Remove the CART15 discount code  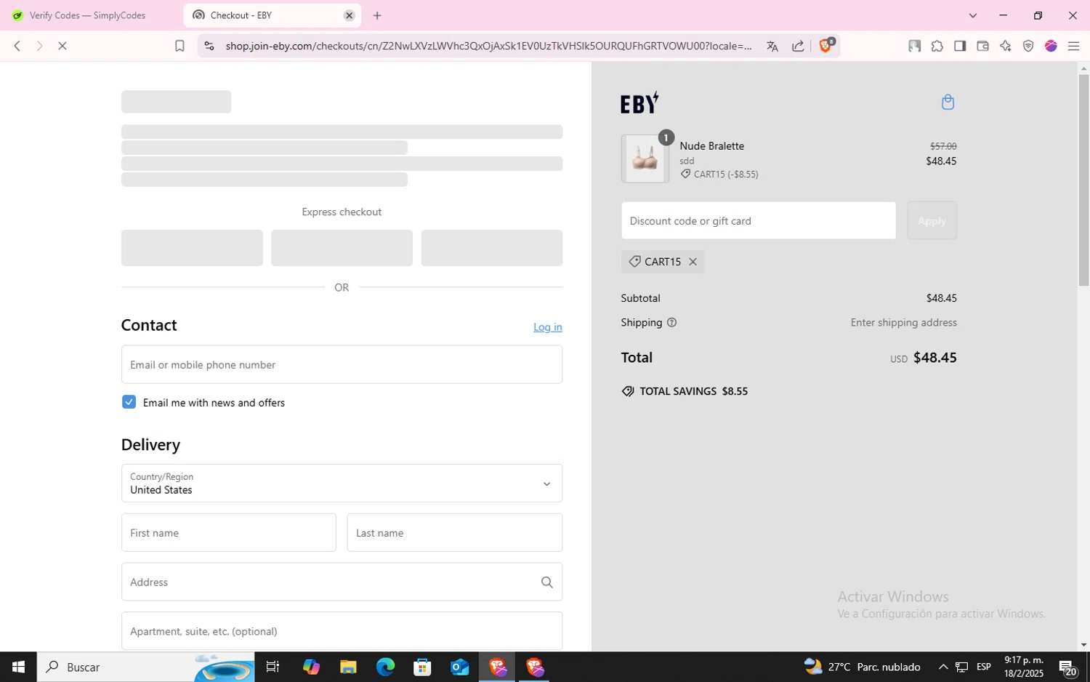click(693, 262)
